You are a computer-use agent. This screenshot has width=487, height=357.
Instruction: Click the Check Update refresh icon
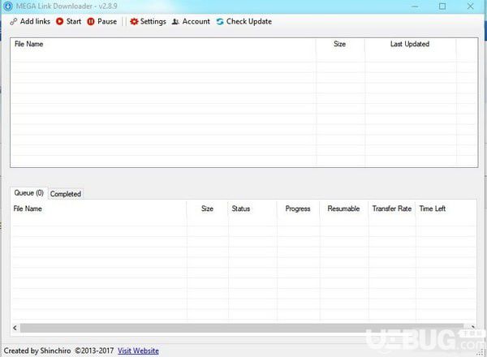[x=220, y=21]
